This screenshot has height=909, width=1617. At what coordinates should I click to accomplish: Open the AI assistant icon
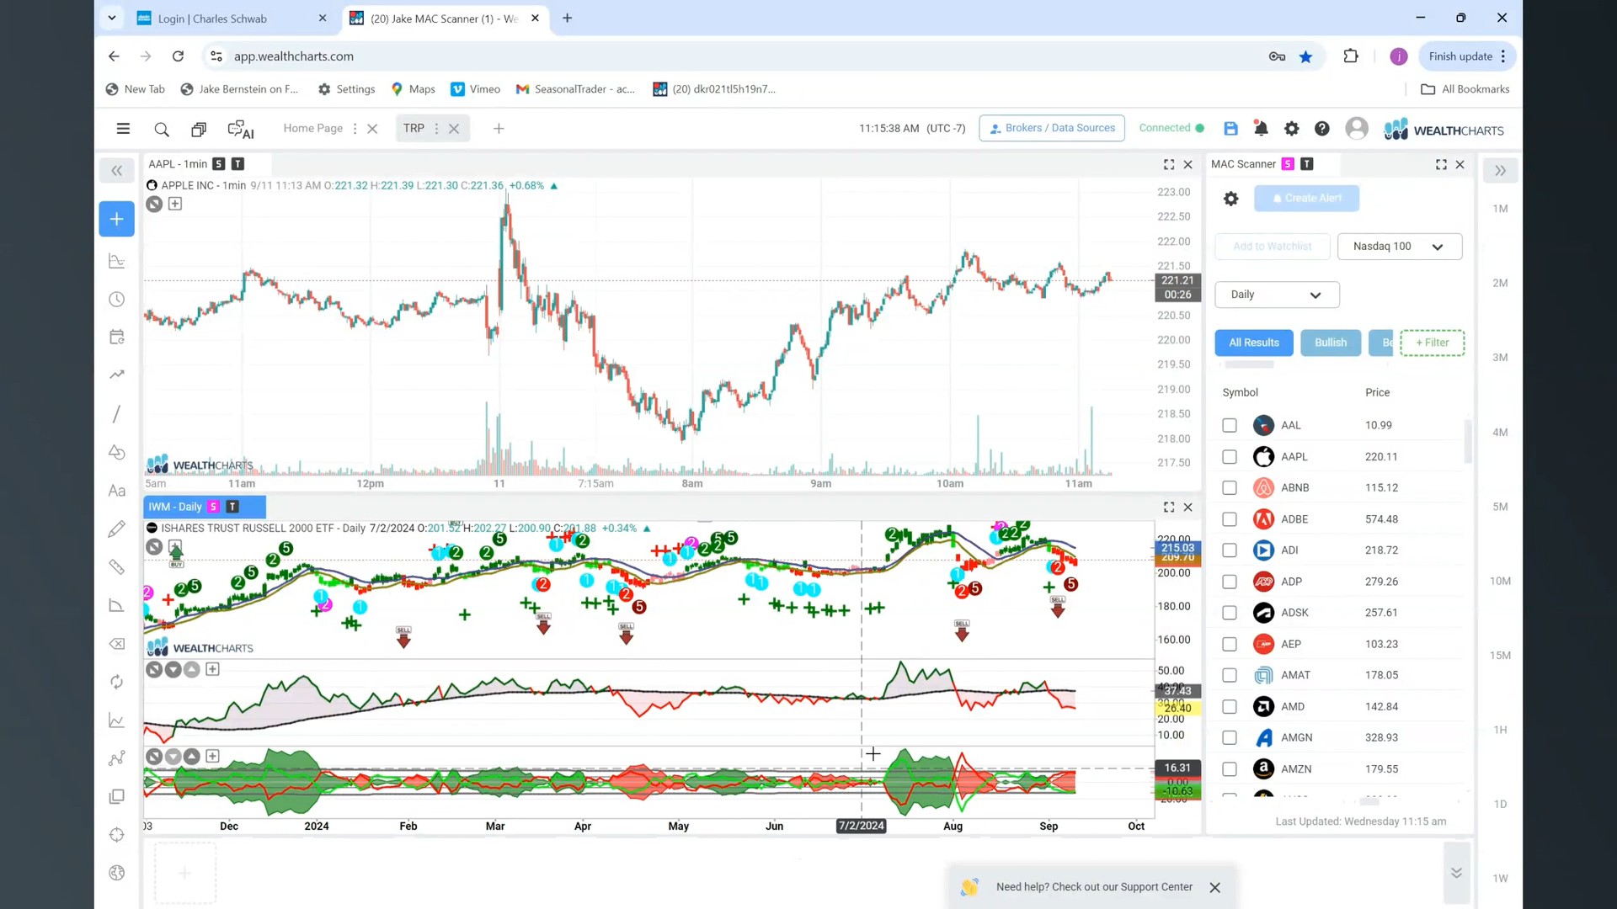[241, 130]
